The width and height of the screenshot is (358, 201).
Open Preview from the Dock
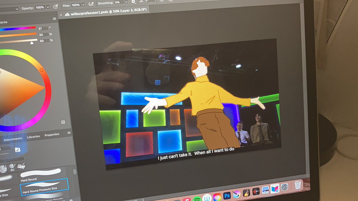pyautogui.click(x=266, y=190)
